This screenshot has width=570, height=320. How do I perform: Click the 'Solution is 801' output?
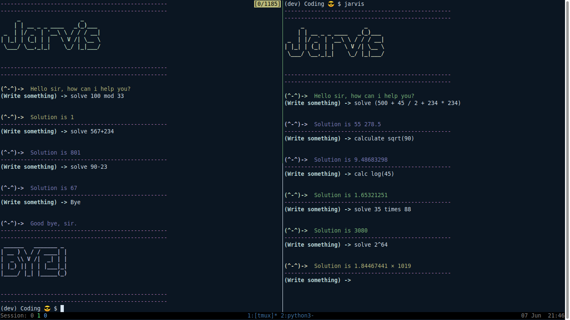[x=55, y=152]
